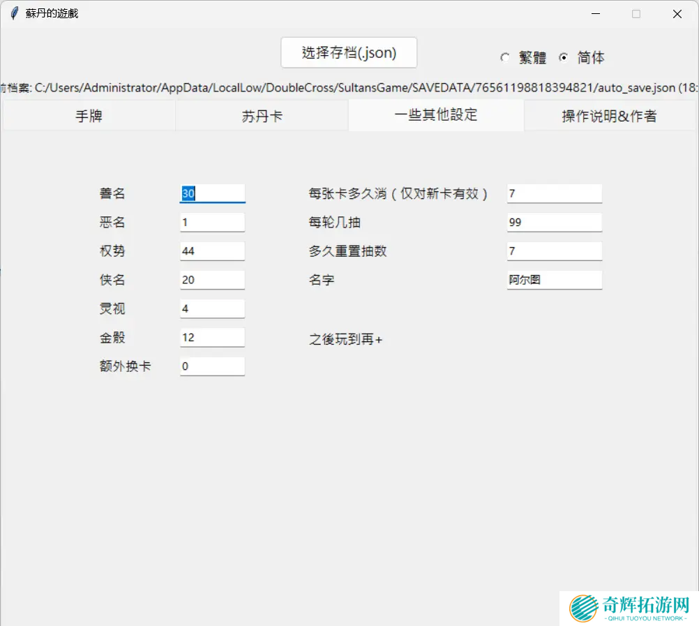Click the 善名 input field
The height and width of the screenshot is (626, 699).
coord(212,193)
